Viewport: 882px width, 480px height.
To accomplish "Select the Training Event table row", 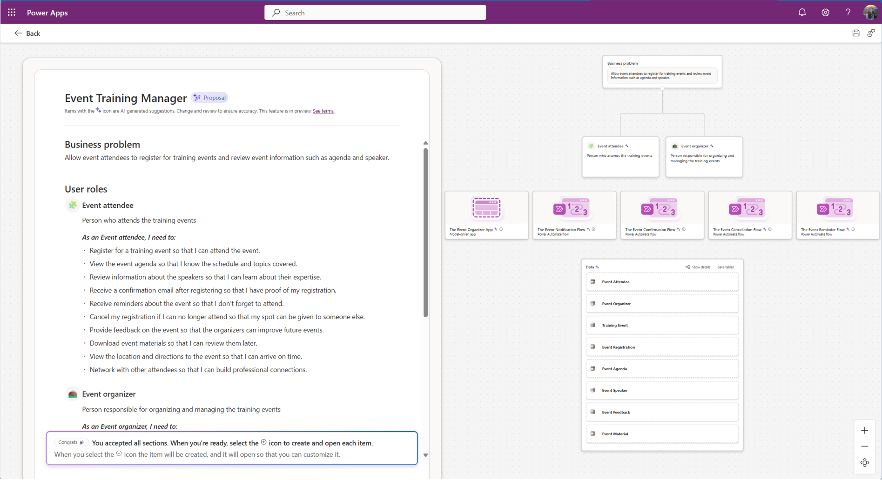I will coord(661,325).
